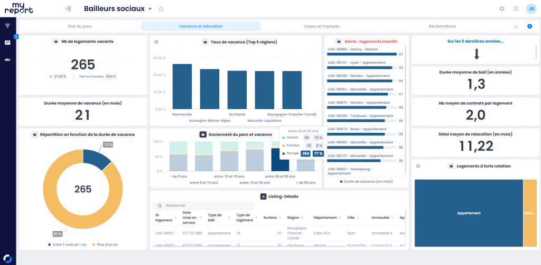
Task: Click the Normandie bar in vacancy chart
Action: click(182, 86)
